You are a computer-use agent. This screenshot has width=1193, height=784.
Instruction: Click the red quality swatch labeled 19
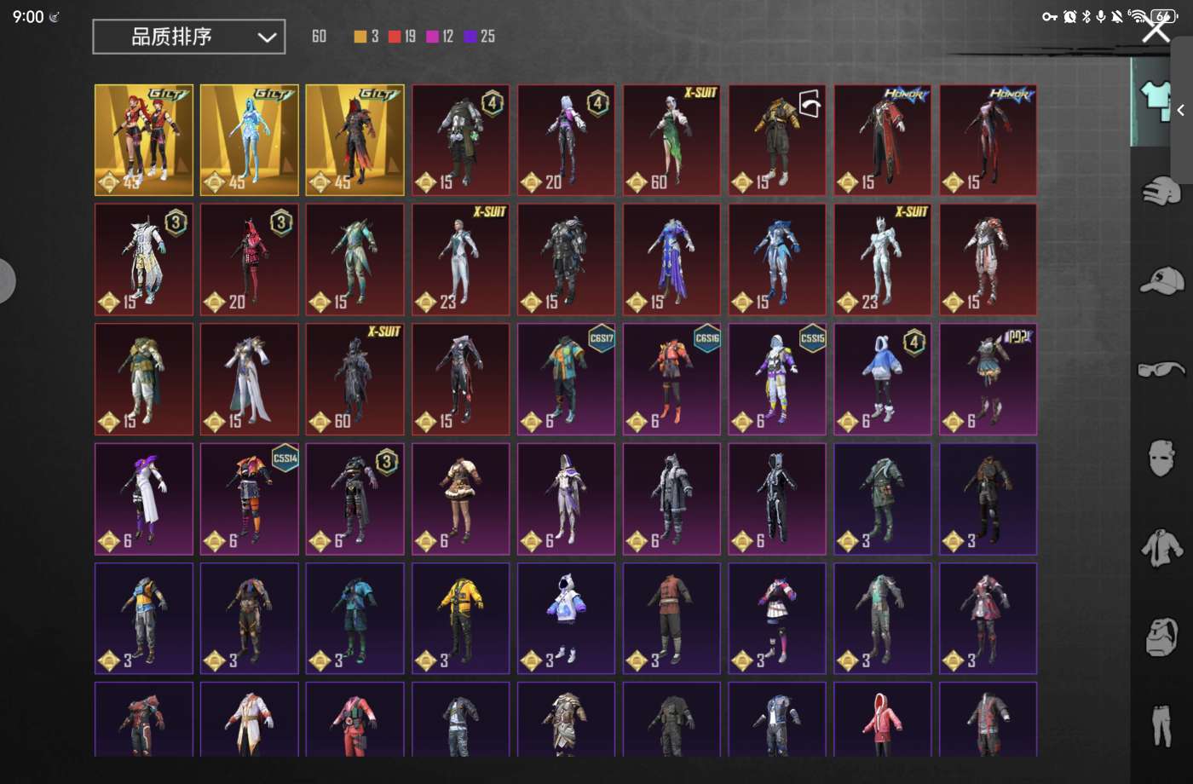pyautogui.click(x=395, y=37)
